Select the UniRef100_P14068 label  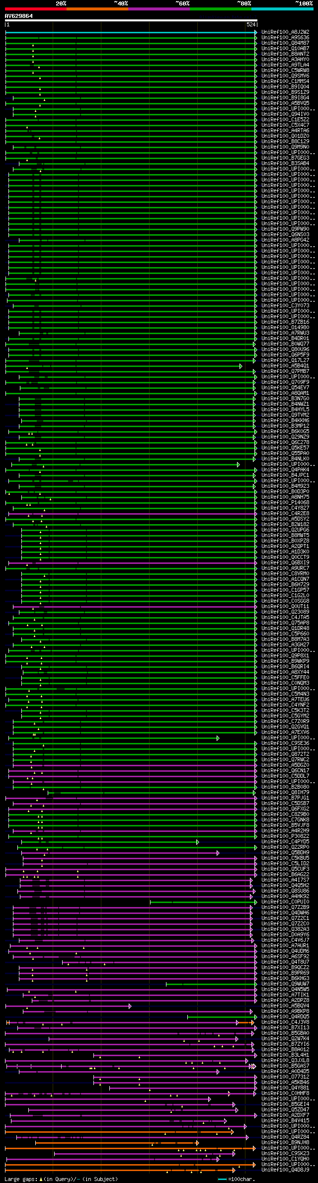point(285,503)
